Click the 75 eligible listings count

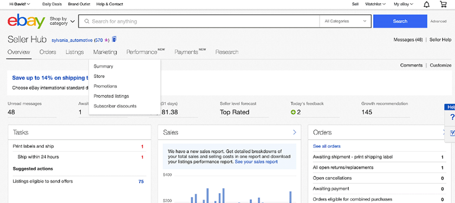[x=141, y=181]
